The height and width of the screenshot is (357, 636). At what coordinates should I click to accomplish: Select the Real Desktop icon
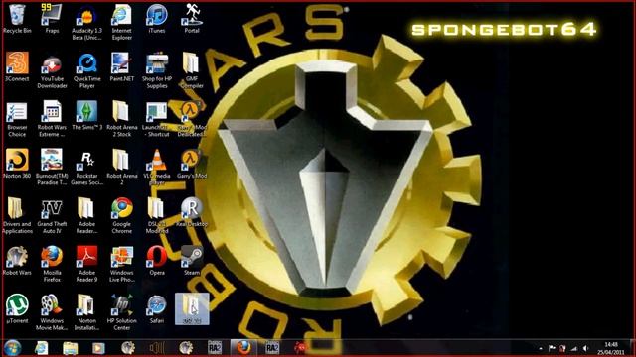pos(192,212)
